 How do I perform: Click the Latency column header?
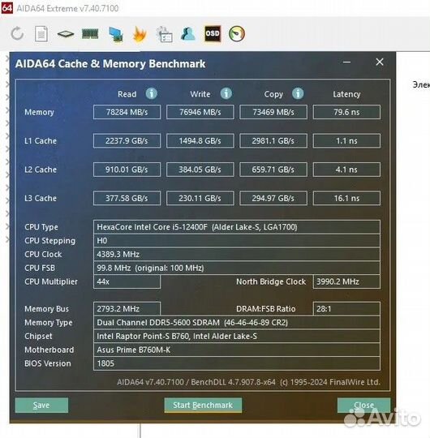pos(346,94)
